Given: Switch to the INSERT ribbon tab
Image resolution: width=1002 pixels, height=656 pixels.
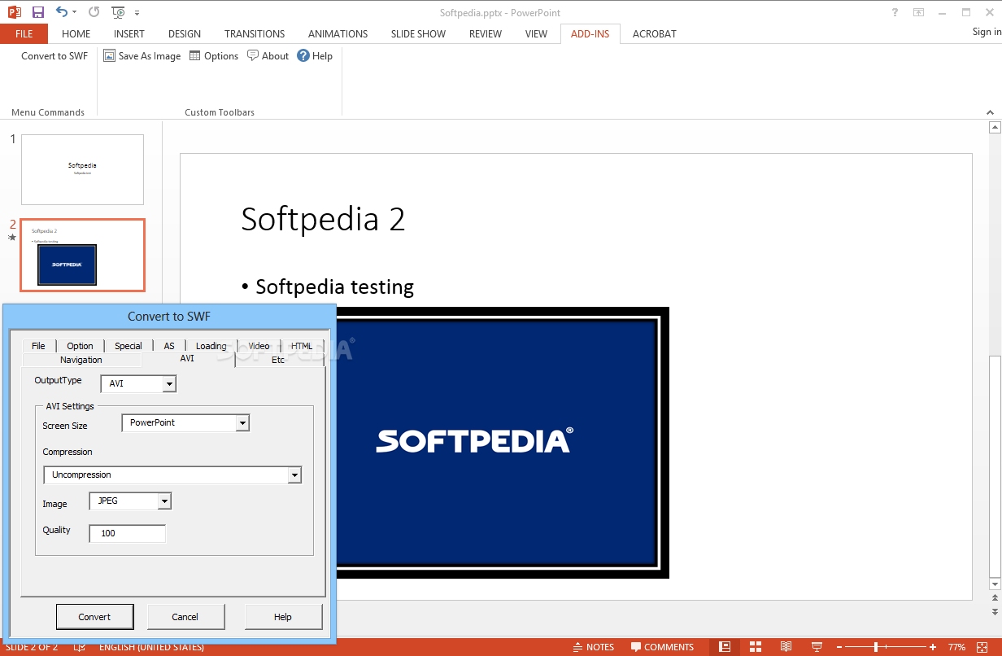Looking at the screenshot, I should (129, 34).
